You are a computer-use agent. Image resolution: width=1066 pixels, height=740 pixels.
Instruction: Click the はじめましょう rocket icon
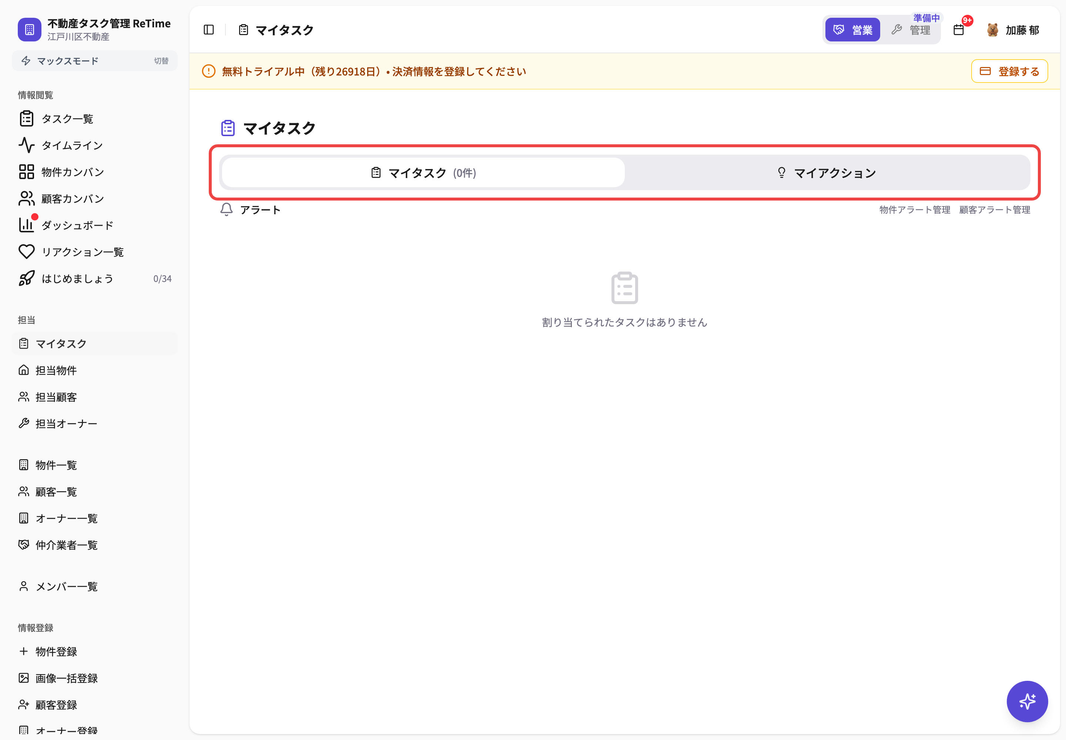tap(26, 278)
